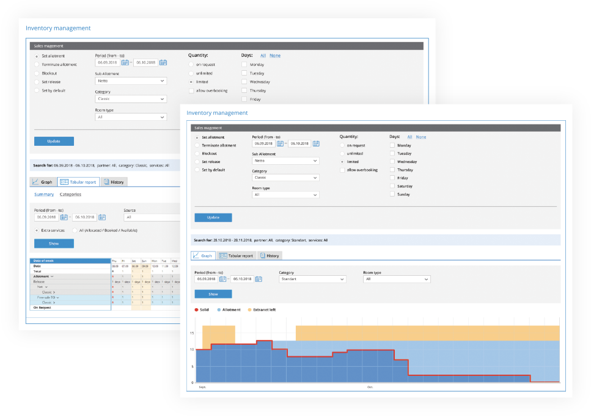Open start date calendar icon in back window Sales management
Screen dimensions: 591x418
(x=125, y=62)
